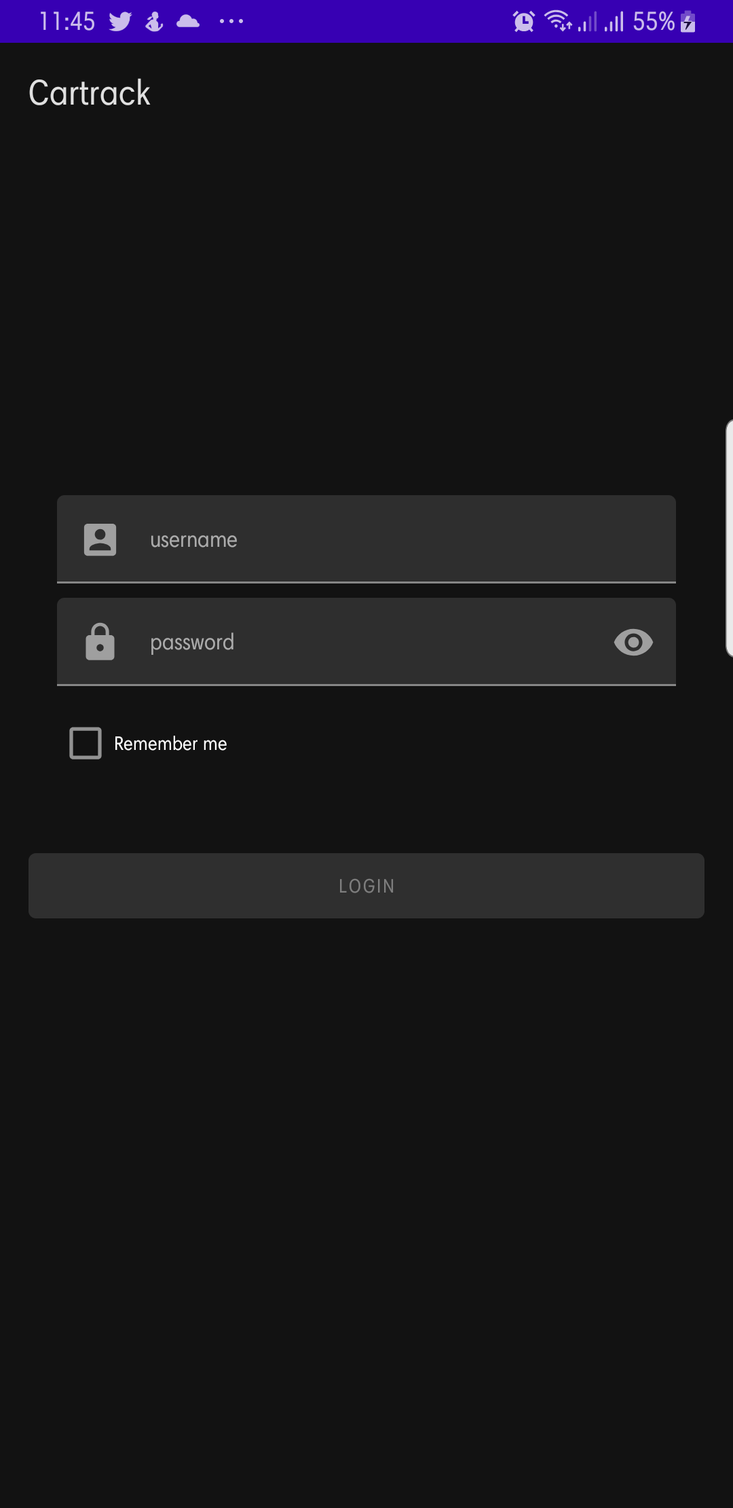
Task: Focus the password input field
Action: click(366, 642)
